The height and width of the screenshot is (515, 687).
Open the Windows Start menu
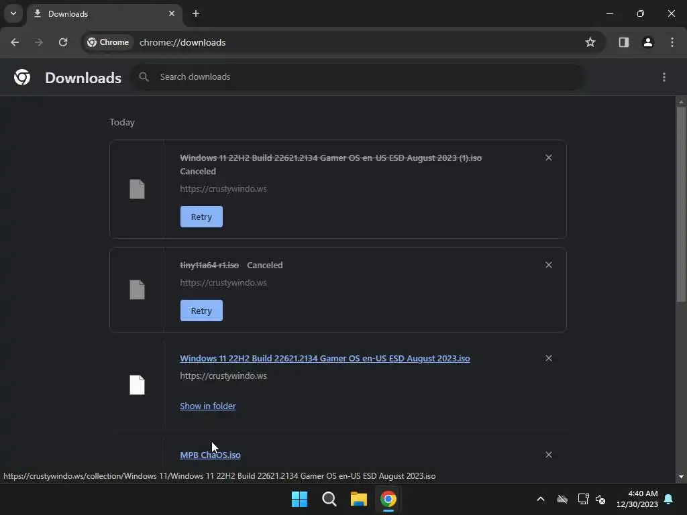(x=300, y=499)
